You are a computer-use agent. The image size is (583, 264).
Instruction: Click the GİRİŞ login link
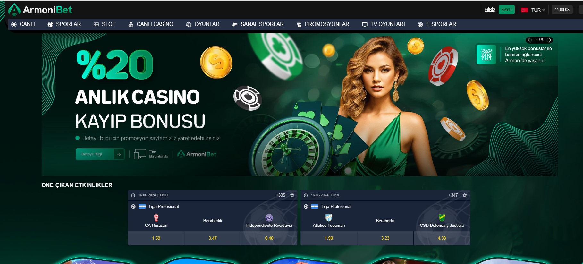(490, 10)
